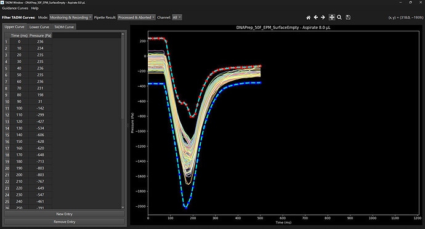Click the New Entry button
The height and width of the screenshot is (229, 425).
click(x=65, y=214)
